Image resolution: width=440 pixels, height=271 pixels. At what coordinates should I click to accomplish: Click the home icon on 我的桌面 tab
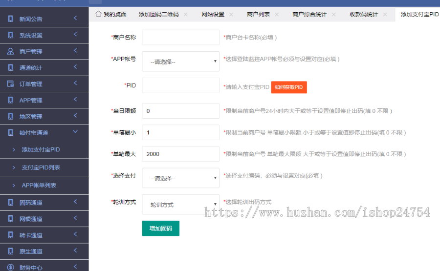coord(98,14)
